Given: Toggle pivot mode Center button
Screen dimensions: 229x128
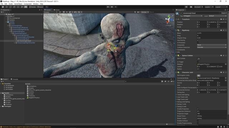Looking at the screenshot, I should 32,7.
